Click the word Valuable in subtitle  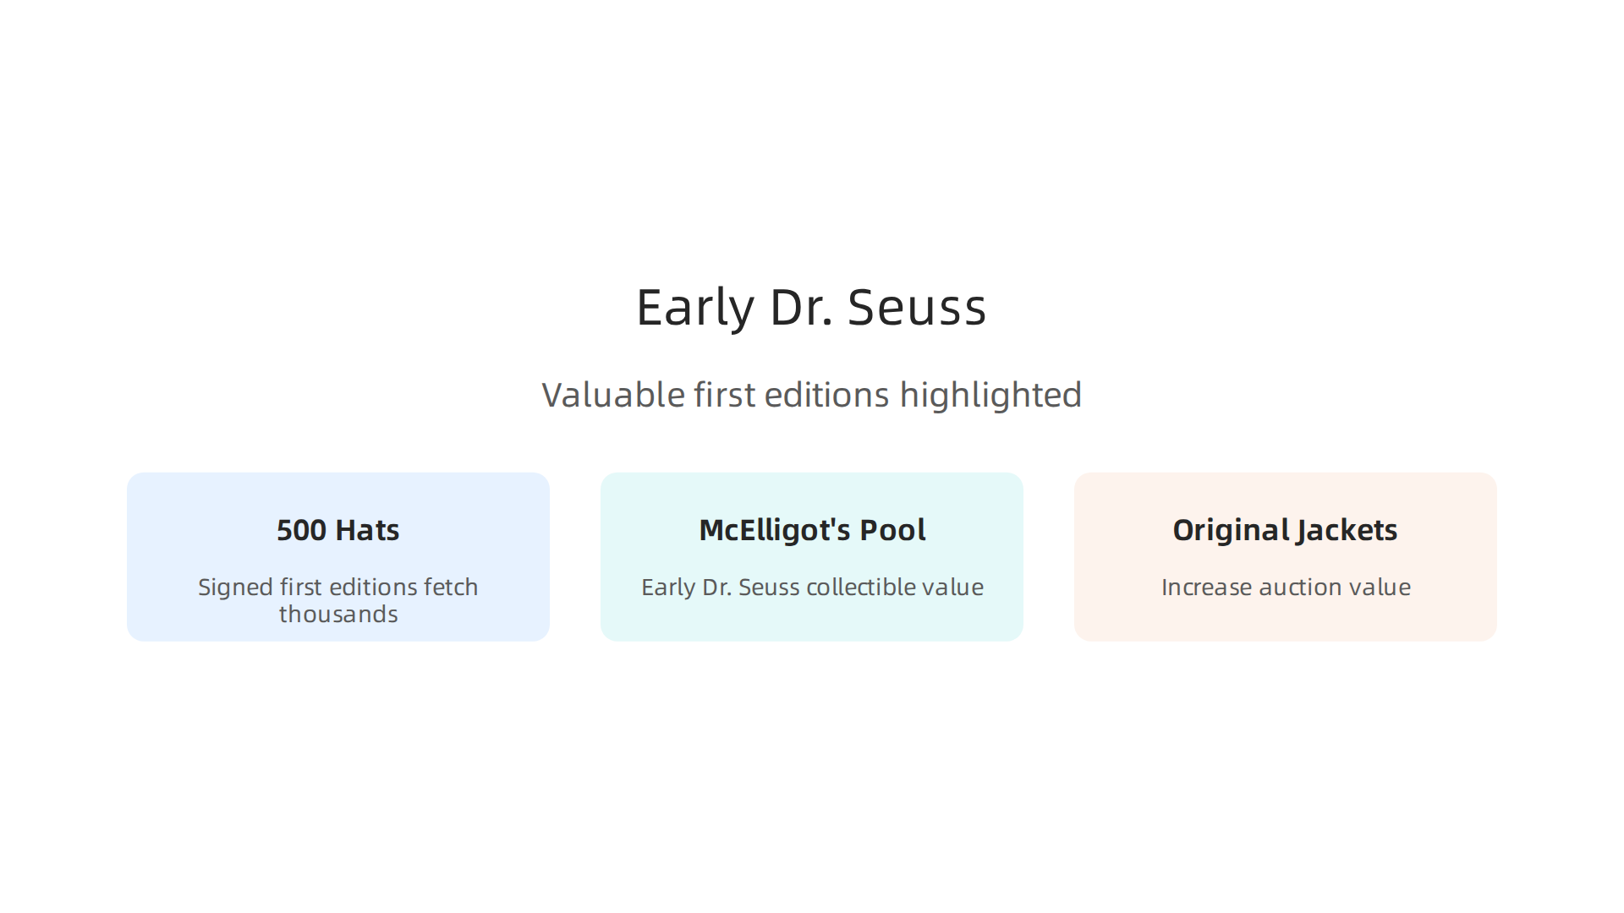click(x=613, y=395)
